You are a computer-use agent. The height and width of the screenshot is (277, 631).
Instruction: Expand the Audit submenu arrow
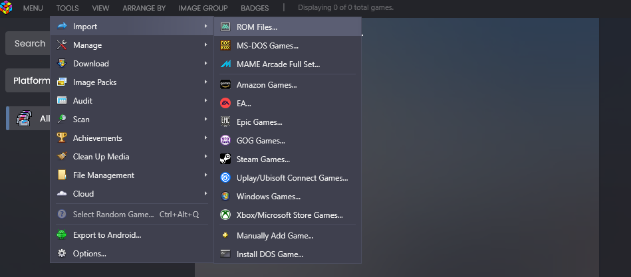205,100
